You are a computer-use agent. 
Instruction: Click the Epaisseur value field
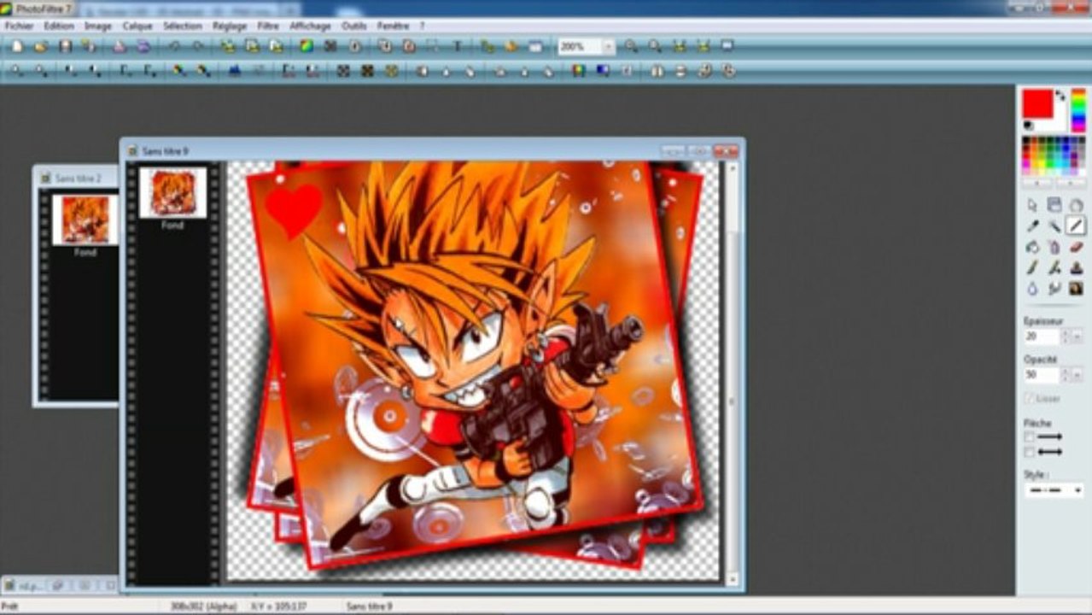pos(1042,337)
